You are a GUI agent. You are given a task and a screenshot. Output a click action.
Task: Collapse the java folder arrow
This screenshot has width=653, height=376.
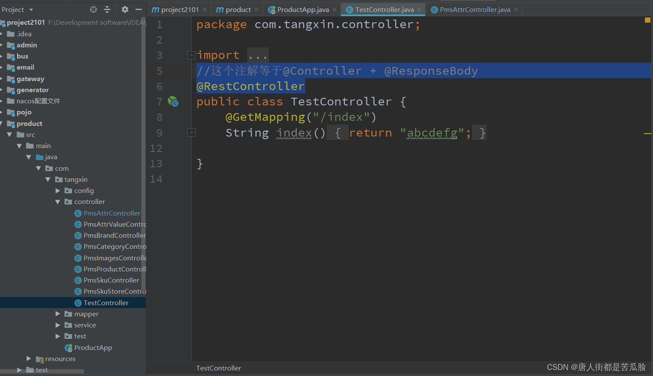[x=29, y=157]
